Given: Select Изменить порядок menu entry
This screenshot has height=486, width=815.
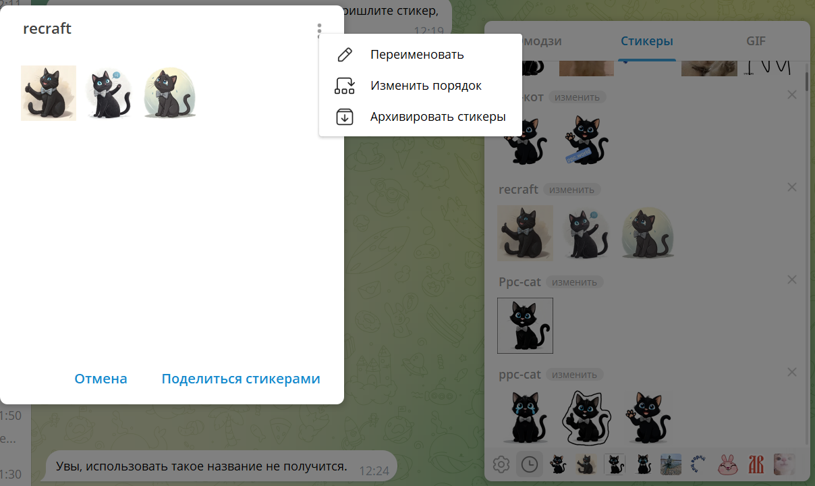Looking at the screenshot, I should 425,86.
